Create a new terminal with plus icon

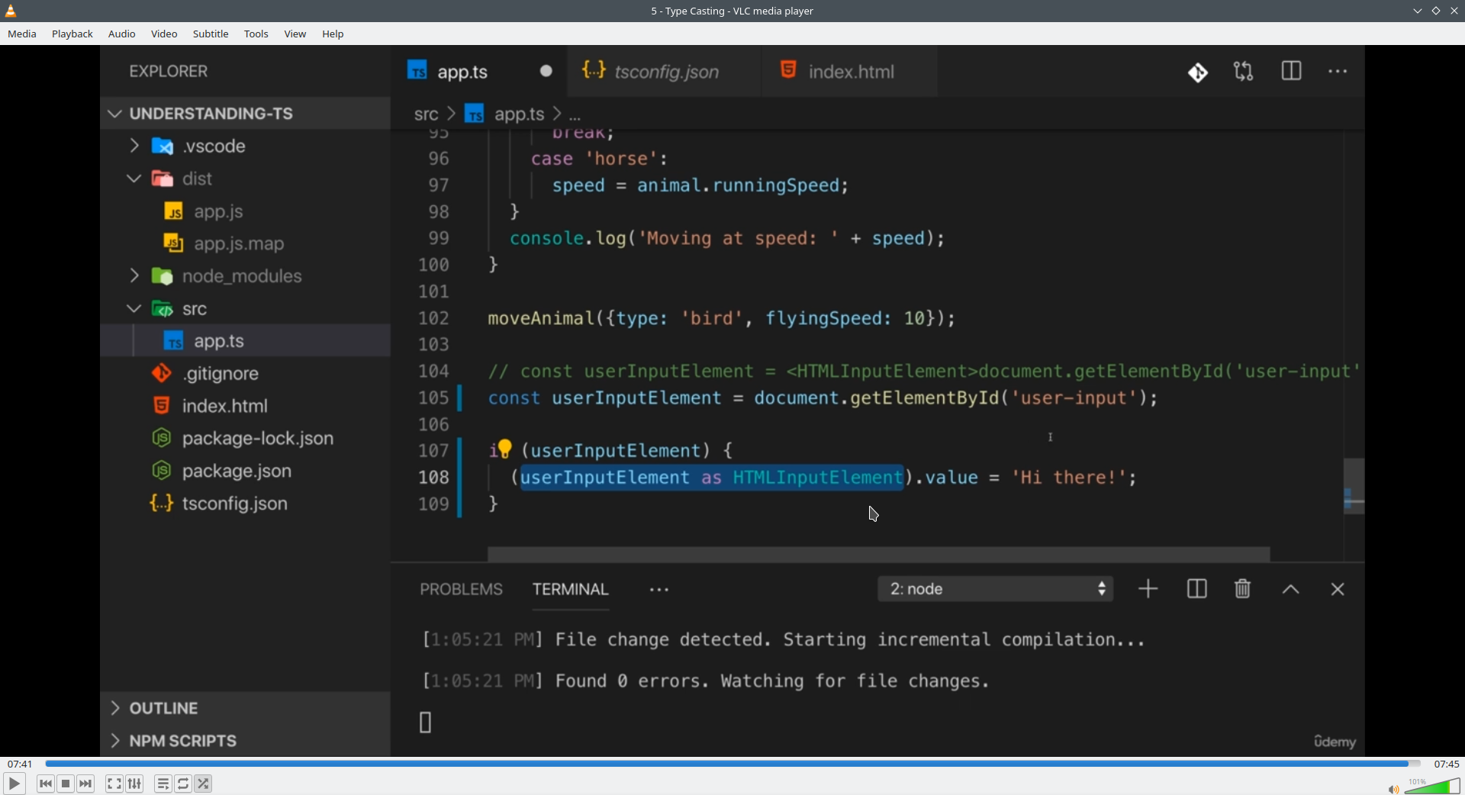pyautogui.click(x=1148, y=589)
